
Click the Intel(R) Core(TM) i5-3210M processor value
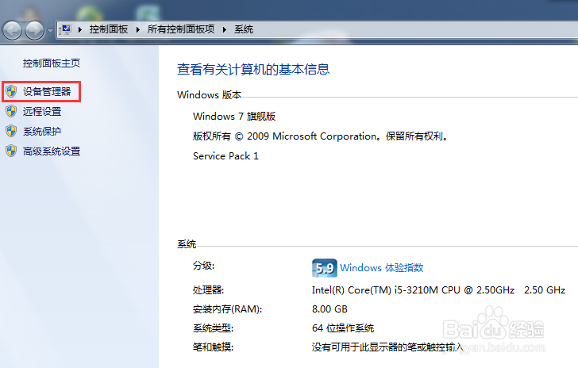point(438,290)
